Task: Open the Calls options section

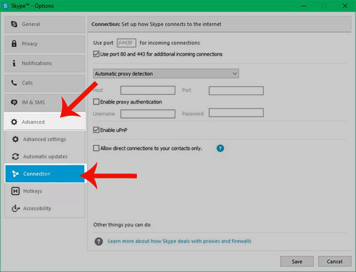Action: coord(44,83)
